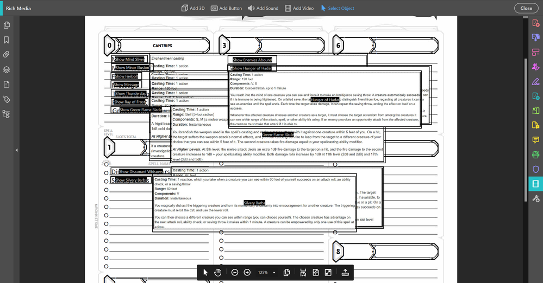Click the Show Ray of Frost button
The image size is (543, 283).
click(130, 102)
